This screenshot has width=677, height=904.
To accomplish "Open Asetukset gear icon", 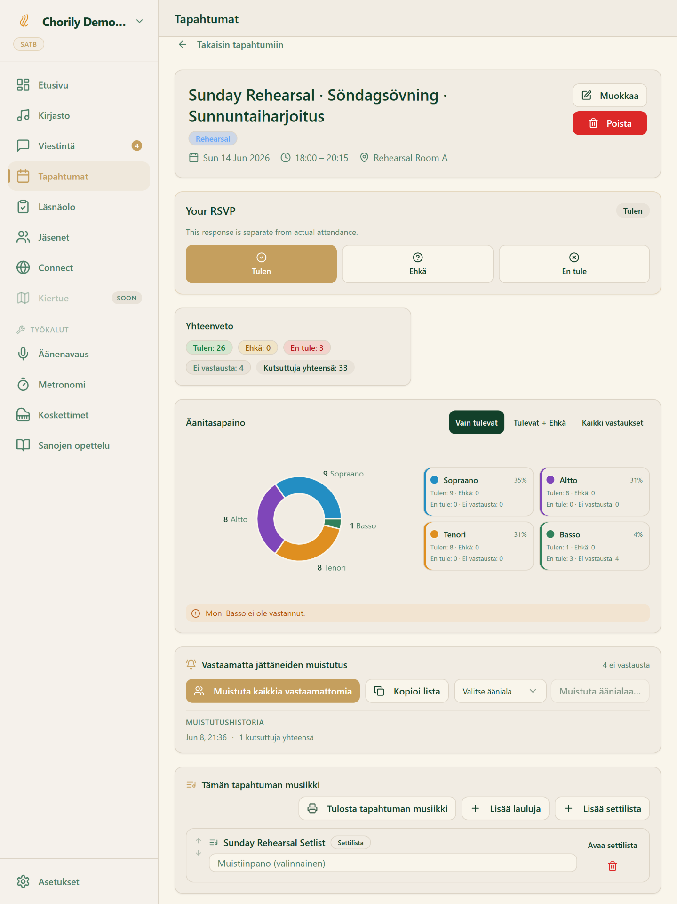I will click(23, 881).
